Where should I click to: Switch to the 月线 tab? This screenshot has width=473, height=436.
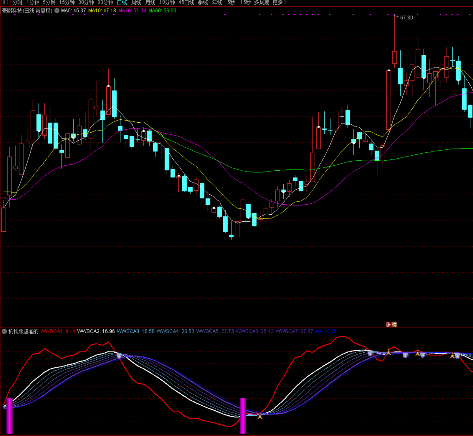point(150,3)
